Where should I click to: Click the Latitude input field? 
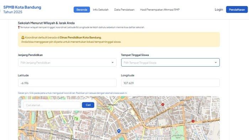67,83
